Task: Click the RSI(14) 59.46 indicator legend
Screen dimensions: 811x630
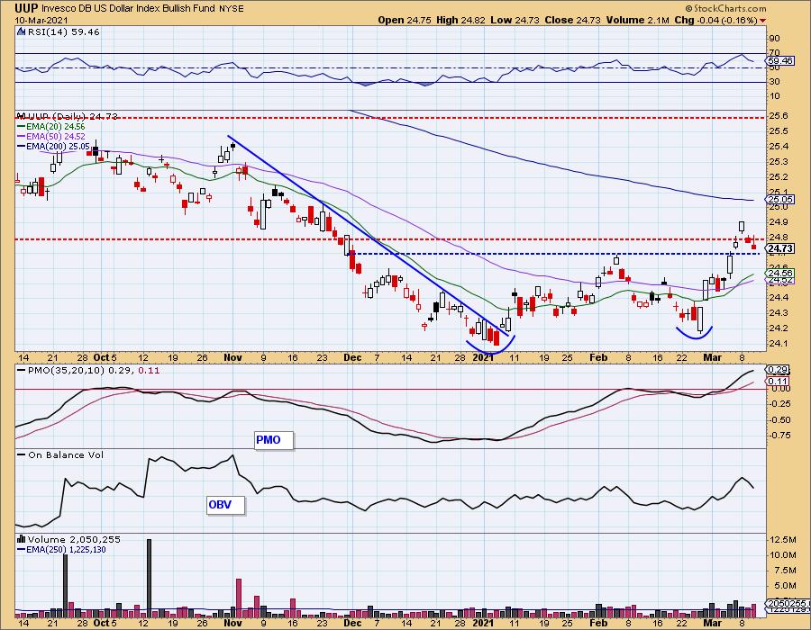Action: click(63, 32)
